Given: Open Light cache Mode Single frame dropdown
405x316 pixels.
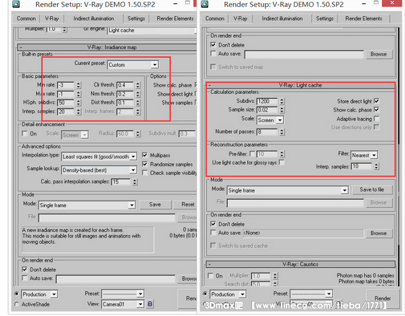Looking at the screenshot, I should point(287,191).
